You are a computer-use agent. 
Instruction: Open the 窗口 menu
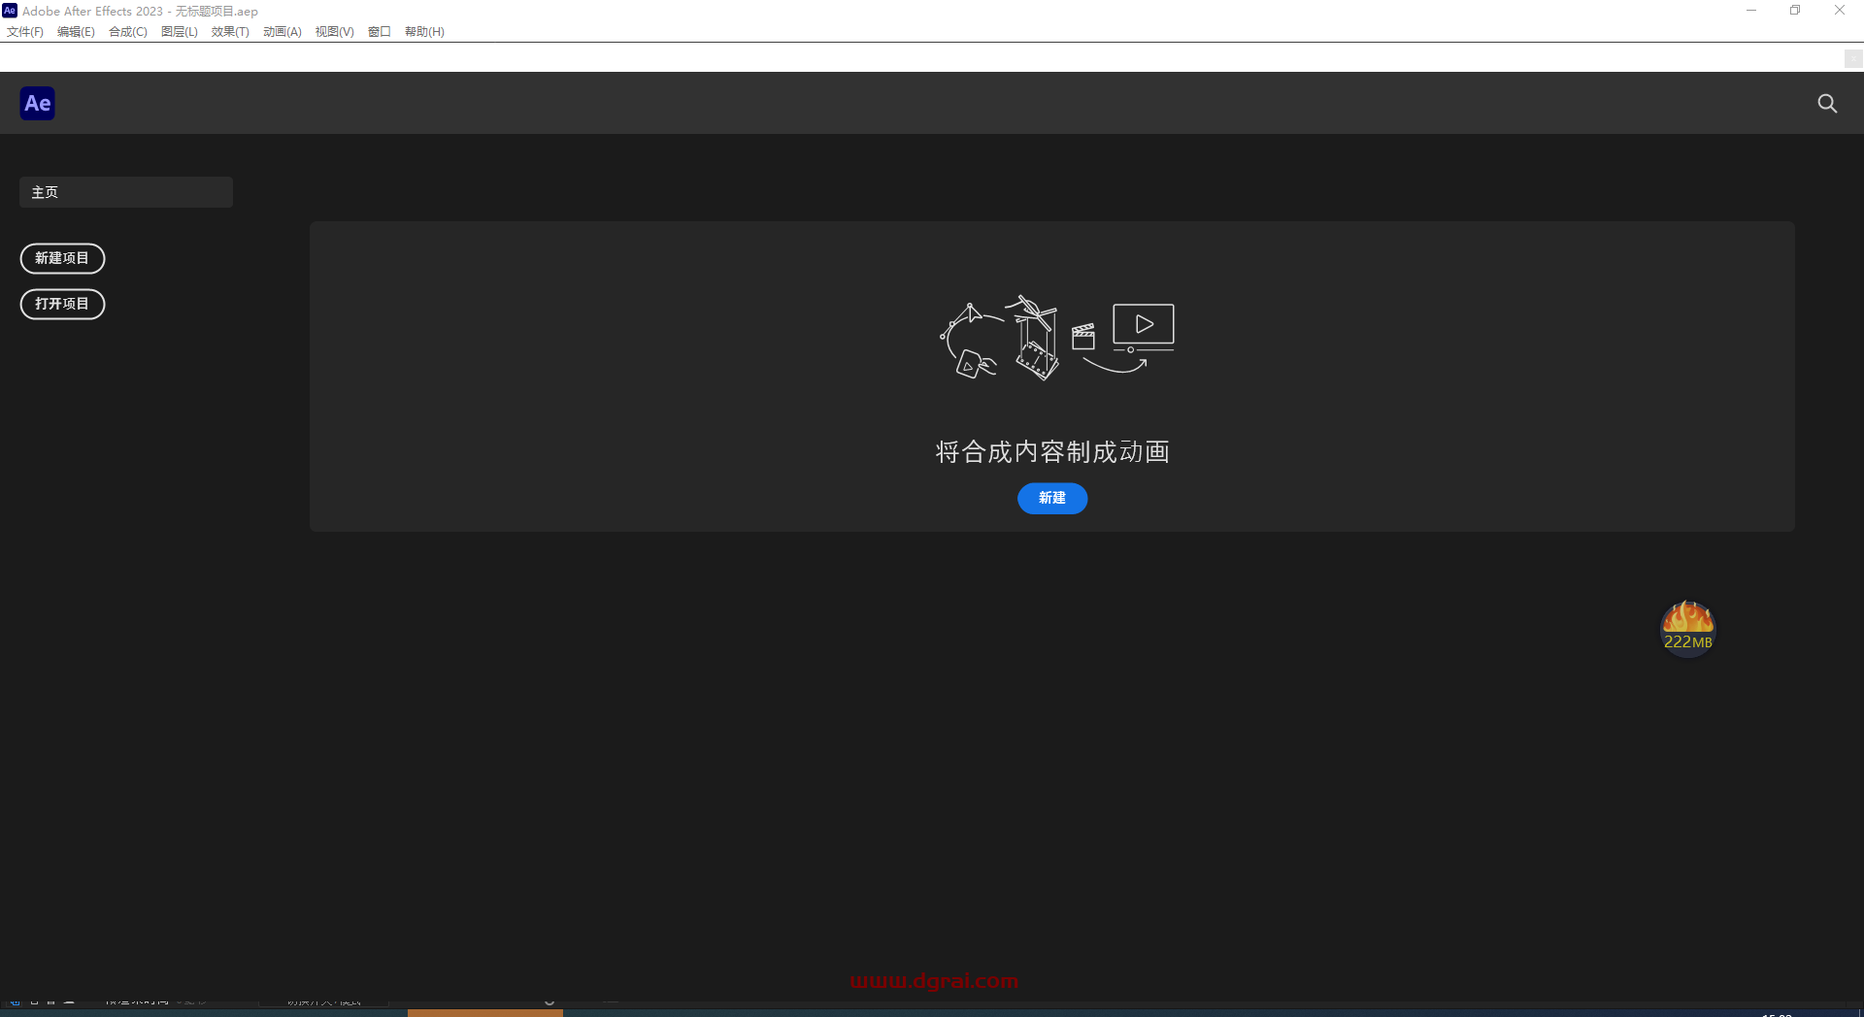pyautogui.click(x=379, y=31)
